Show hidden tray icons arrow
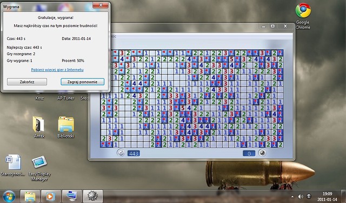346x203 pixels. click(x=292, y=197)
